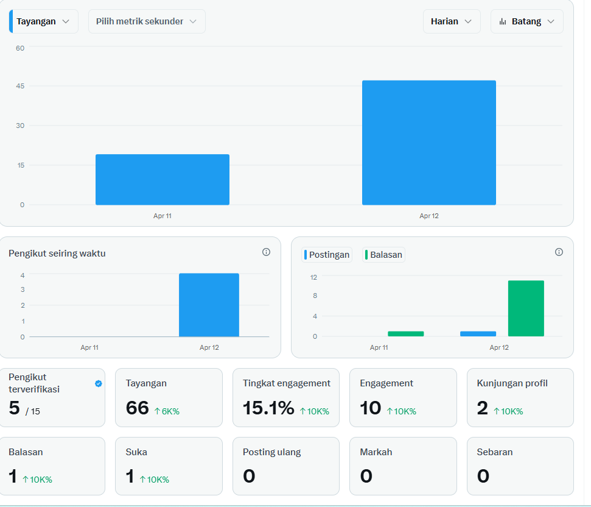This screenshot has height=507, width=591.
Task: Select the Apr 12 bar in Tayangan chart
Action: click(429, 143)
